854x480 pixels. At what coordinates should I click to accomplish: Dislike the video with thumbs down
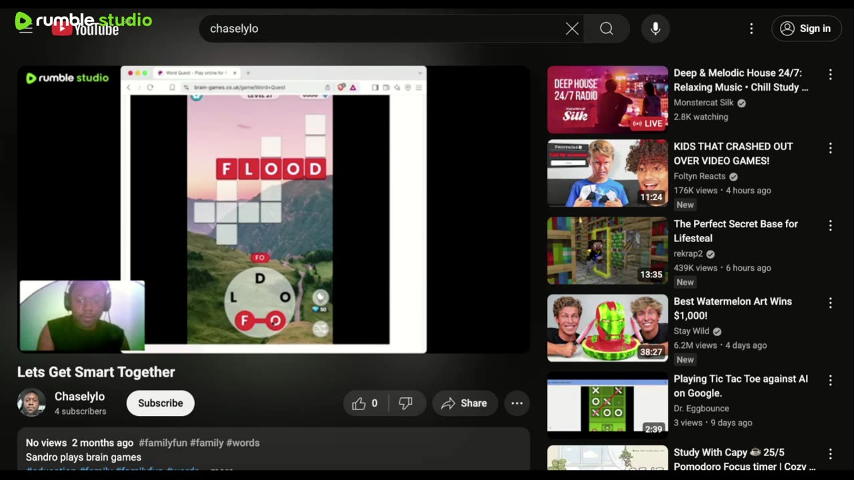point(406,403)
